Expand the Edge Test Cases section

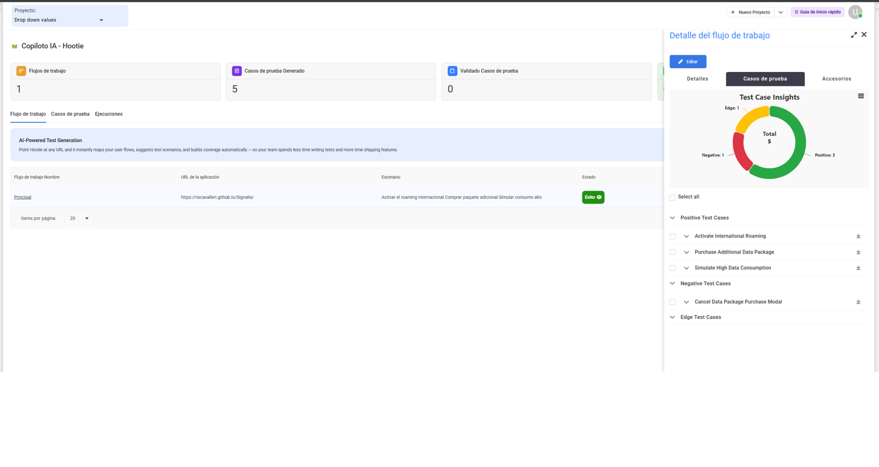coord(672,317)
